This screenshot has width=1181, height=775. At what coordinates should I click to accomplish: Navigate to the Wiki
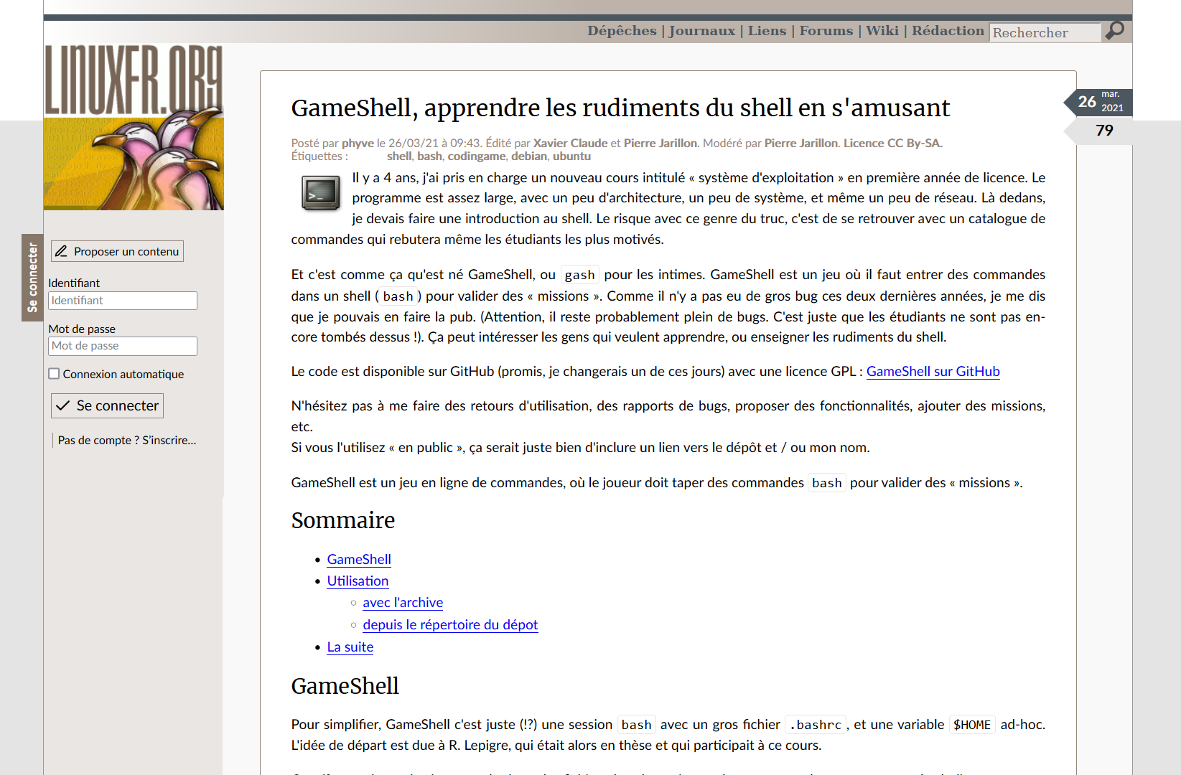coord(882,31)
